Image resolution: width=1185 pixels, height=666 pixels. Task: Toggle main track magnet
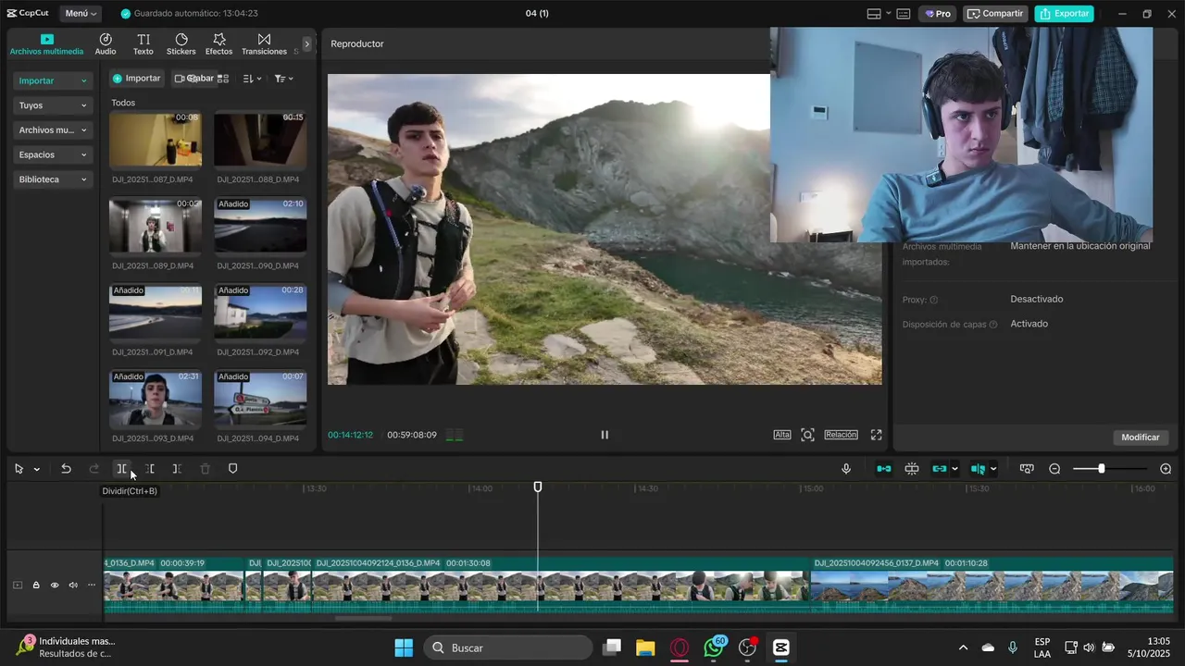coord(884,469)
